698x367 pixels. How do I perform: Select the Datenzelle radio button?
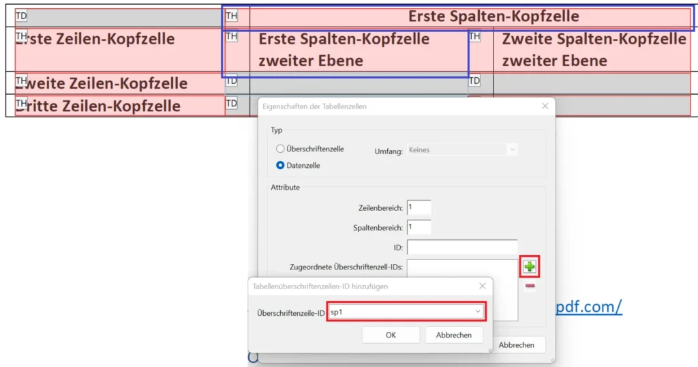pos(280,165)
